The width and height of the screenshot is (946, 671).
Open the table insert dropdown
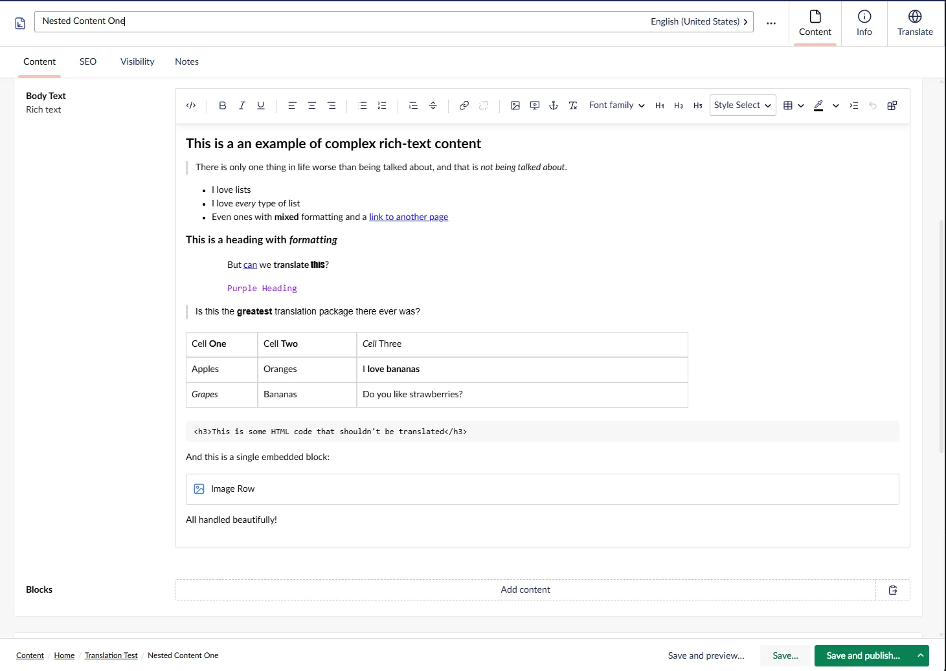(x=793, y=105)
